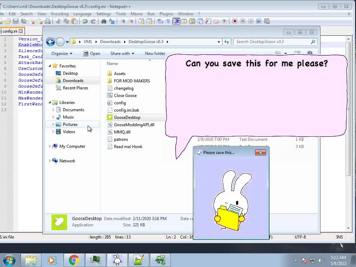The width and height of the screenshot is (356, 267).
Task: Open the Encoding menu in Notepad++
Action: [x=60, y=14]
